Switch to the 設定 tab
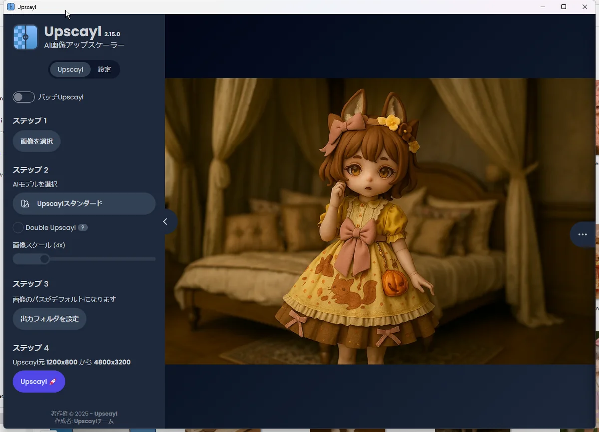Viewport: 599px width, 432px height. click(104, 70)
